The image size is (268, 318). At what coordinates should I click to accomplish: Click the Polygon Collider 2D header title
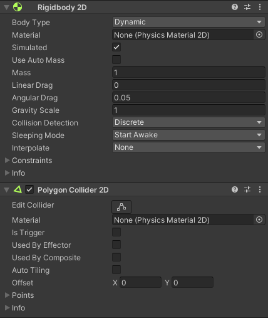tap(73, 190)
